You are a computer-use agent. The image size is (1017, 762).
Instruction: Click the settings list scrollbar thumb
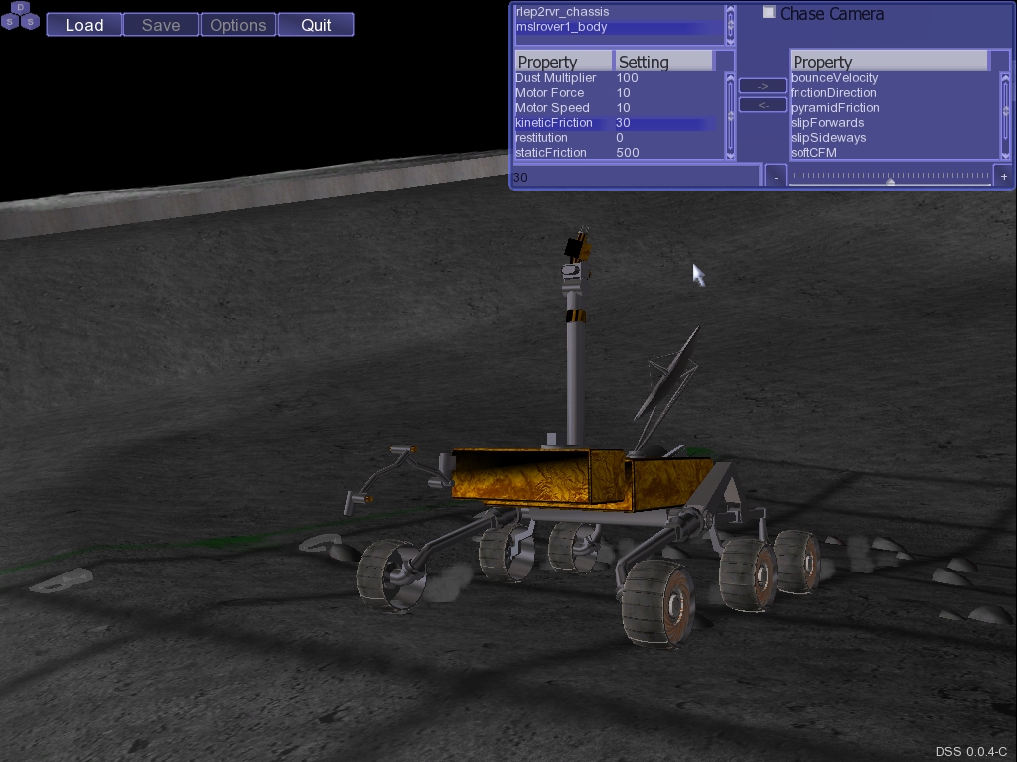coord(730,116)
